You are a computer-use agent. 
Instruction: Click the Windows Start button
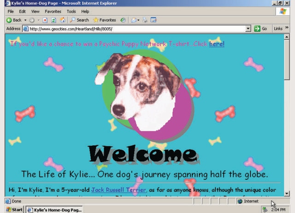(x=14, y=210)
